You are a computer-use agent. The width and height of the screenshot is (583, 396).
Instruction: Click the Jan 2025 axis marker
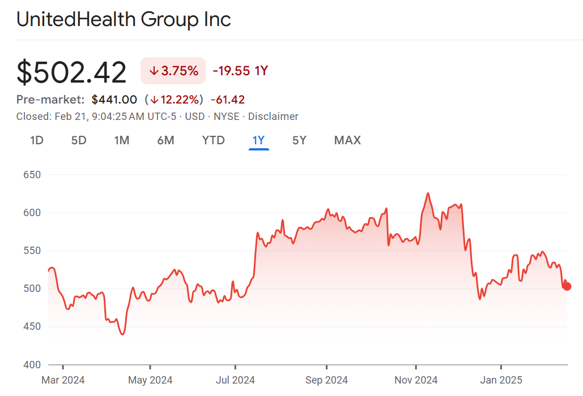pyautogui.click(x=501, y=380)
